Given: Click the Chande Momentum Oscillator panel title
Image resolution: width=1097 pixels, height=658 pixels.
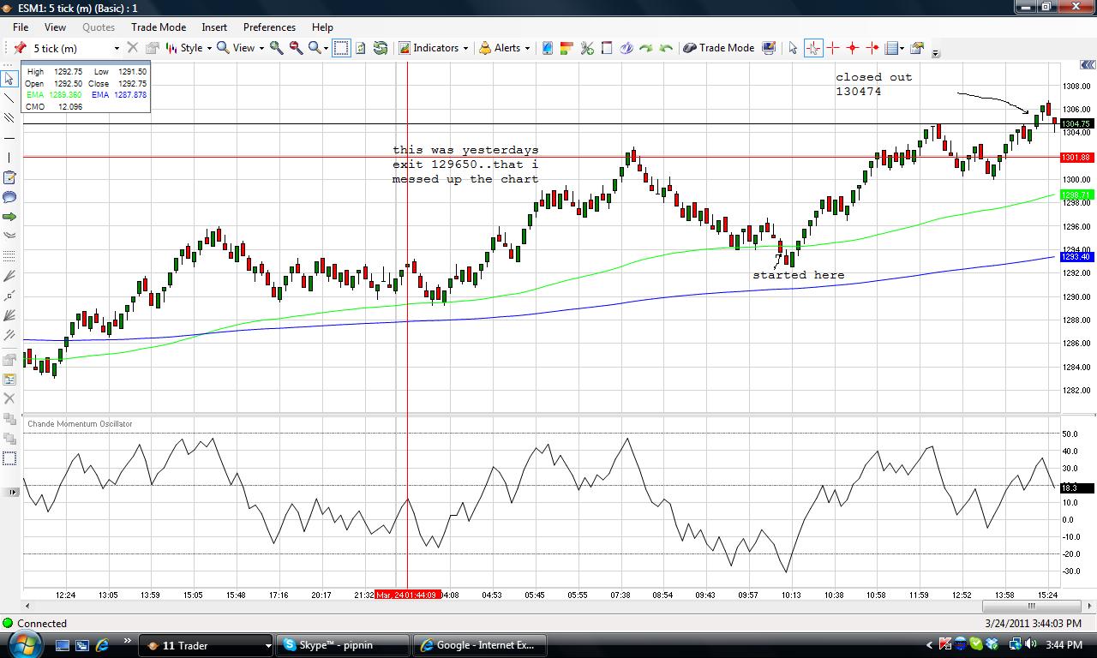Looking at the screenshot, I should [x=80, y=424].
